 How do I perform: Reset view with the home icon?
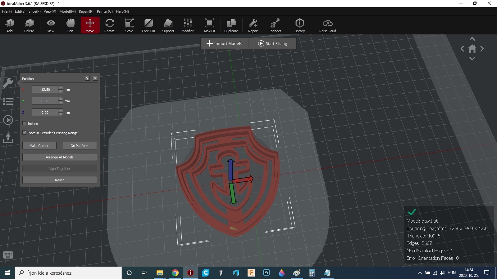coord(472,49)
